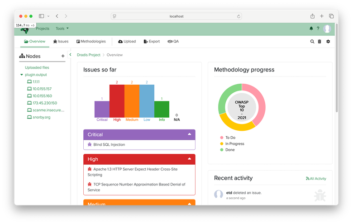Click the Dradis logo in the header
The width and height of the screenshot is (353, 224).
point(25,30)
